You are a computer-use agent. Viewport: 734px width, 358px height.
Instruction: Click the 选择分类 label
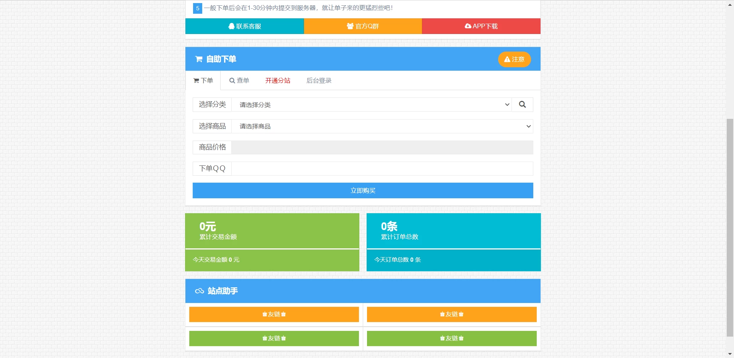[x=212, y=105]
